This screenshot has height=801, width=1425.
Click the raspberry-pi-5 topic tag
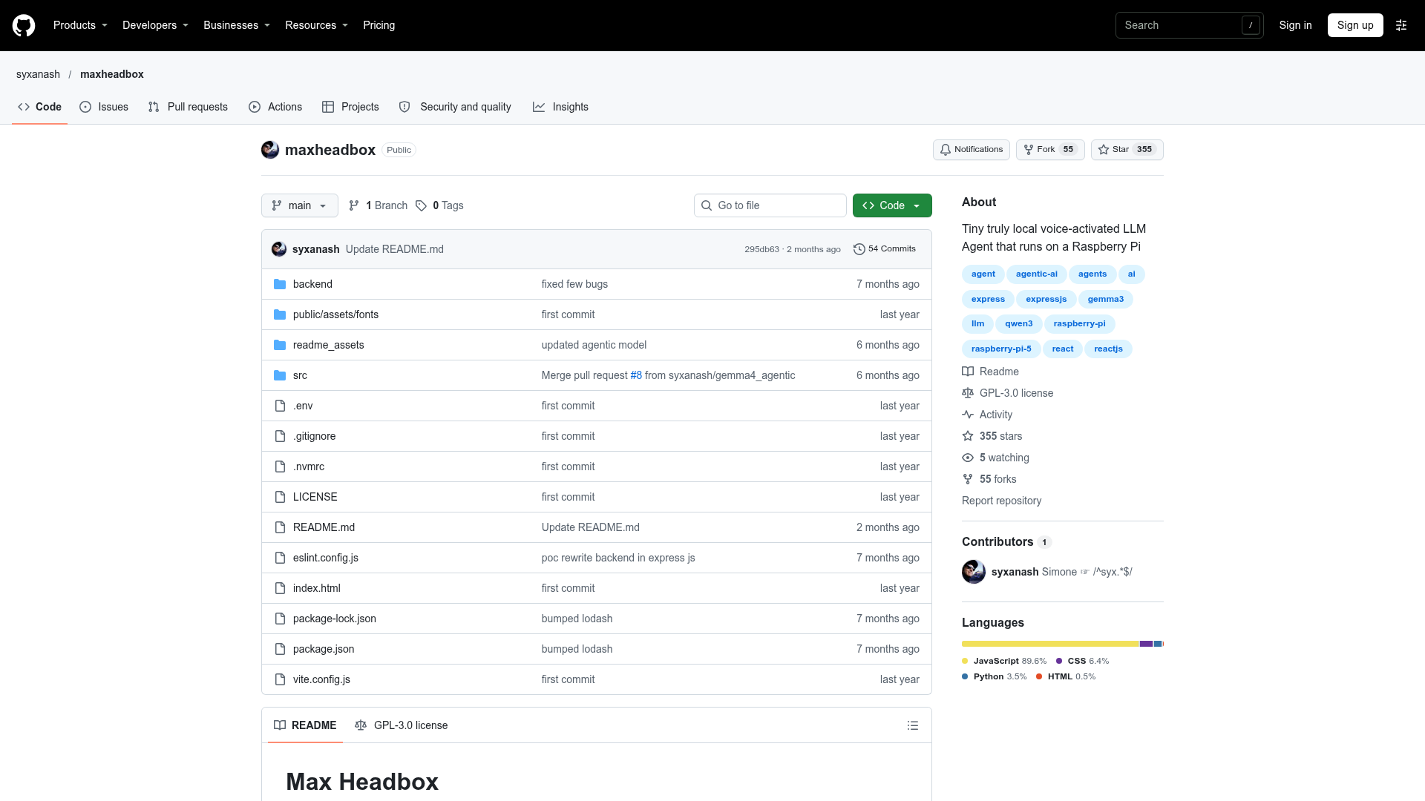[1001, 349]
